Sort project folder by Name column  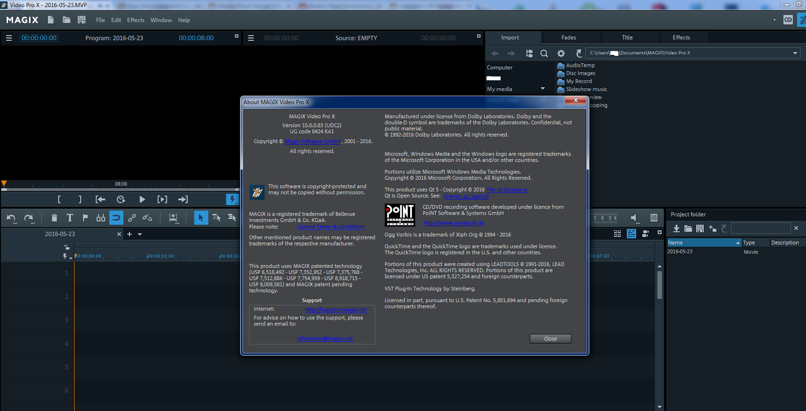(x=704, y=243)
